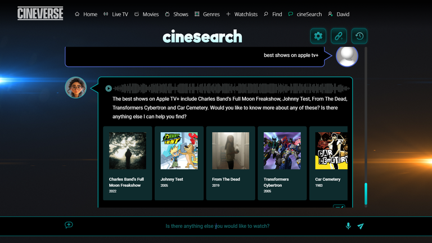Open Car Cemetery poster
Viewport: 432px width, 243px height.
(331, 151)
